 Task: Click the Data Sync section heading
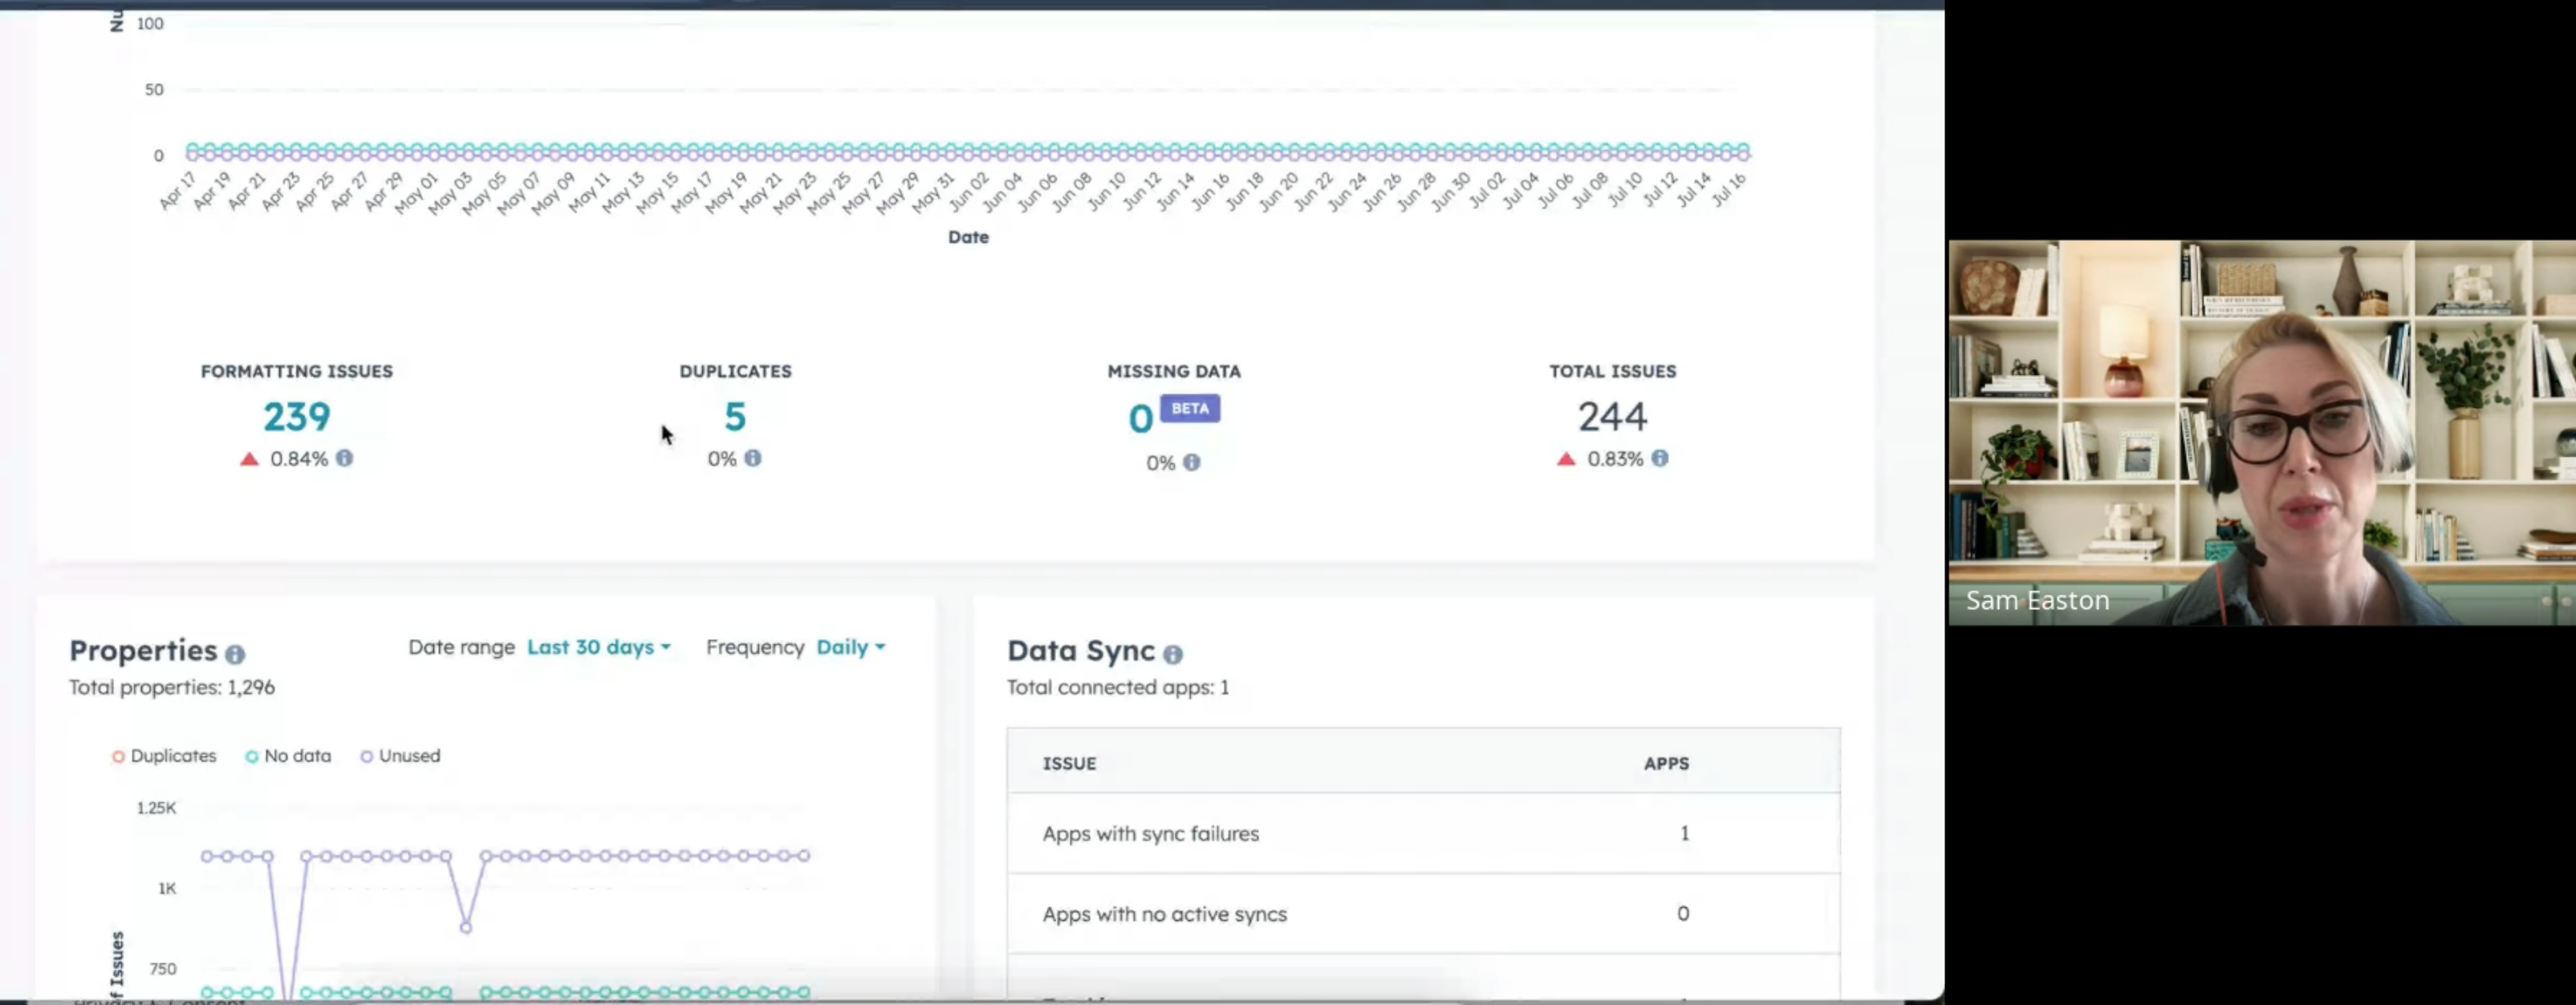pos(1081,650)
